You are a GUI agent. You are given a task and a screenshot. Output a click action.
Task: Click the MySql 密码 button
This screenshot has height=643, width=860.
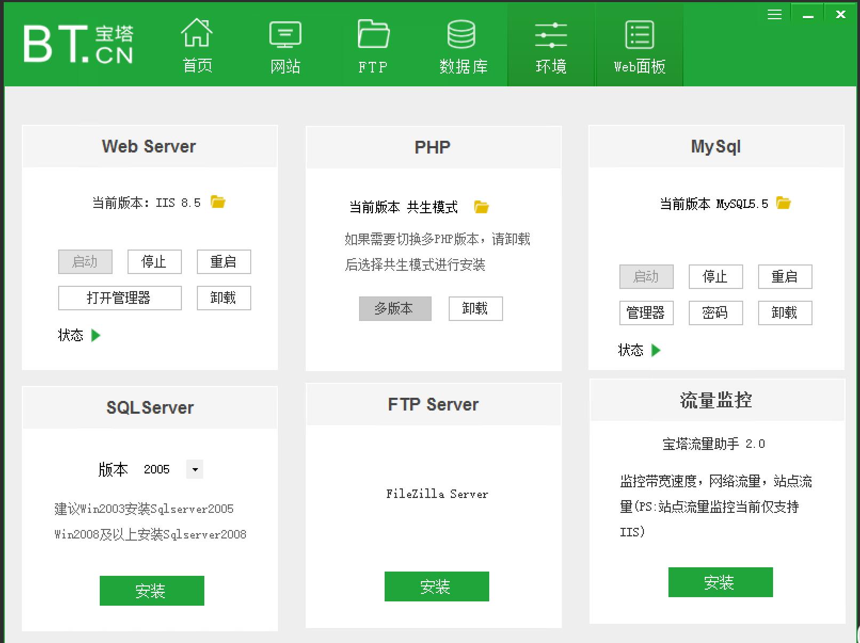click(x=716, y=313)
